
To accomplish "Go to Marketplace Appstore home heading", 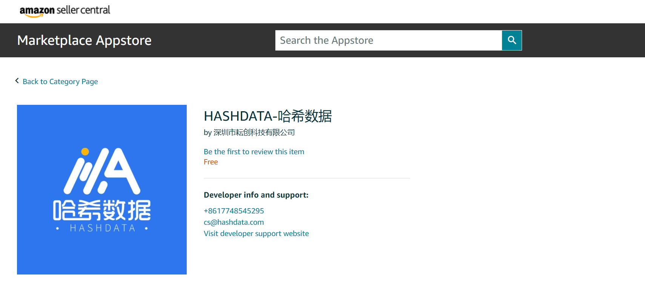I will coord(84,40).
